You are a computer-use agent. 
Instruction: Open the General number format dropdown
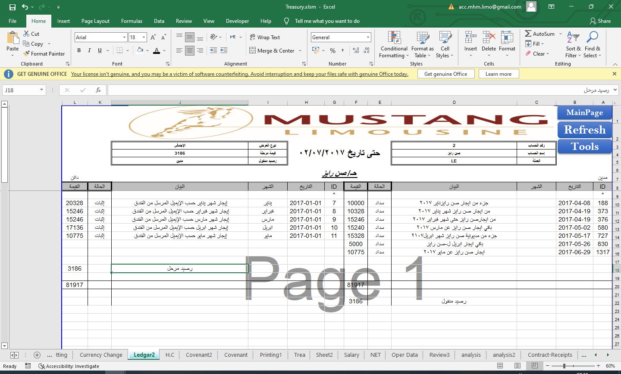click(367, 37)
